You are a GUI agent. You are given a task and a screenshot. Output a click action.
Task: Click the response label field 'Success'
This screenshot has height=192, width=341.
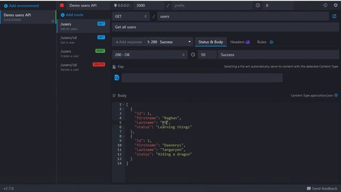point(278,54)
